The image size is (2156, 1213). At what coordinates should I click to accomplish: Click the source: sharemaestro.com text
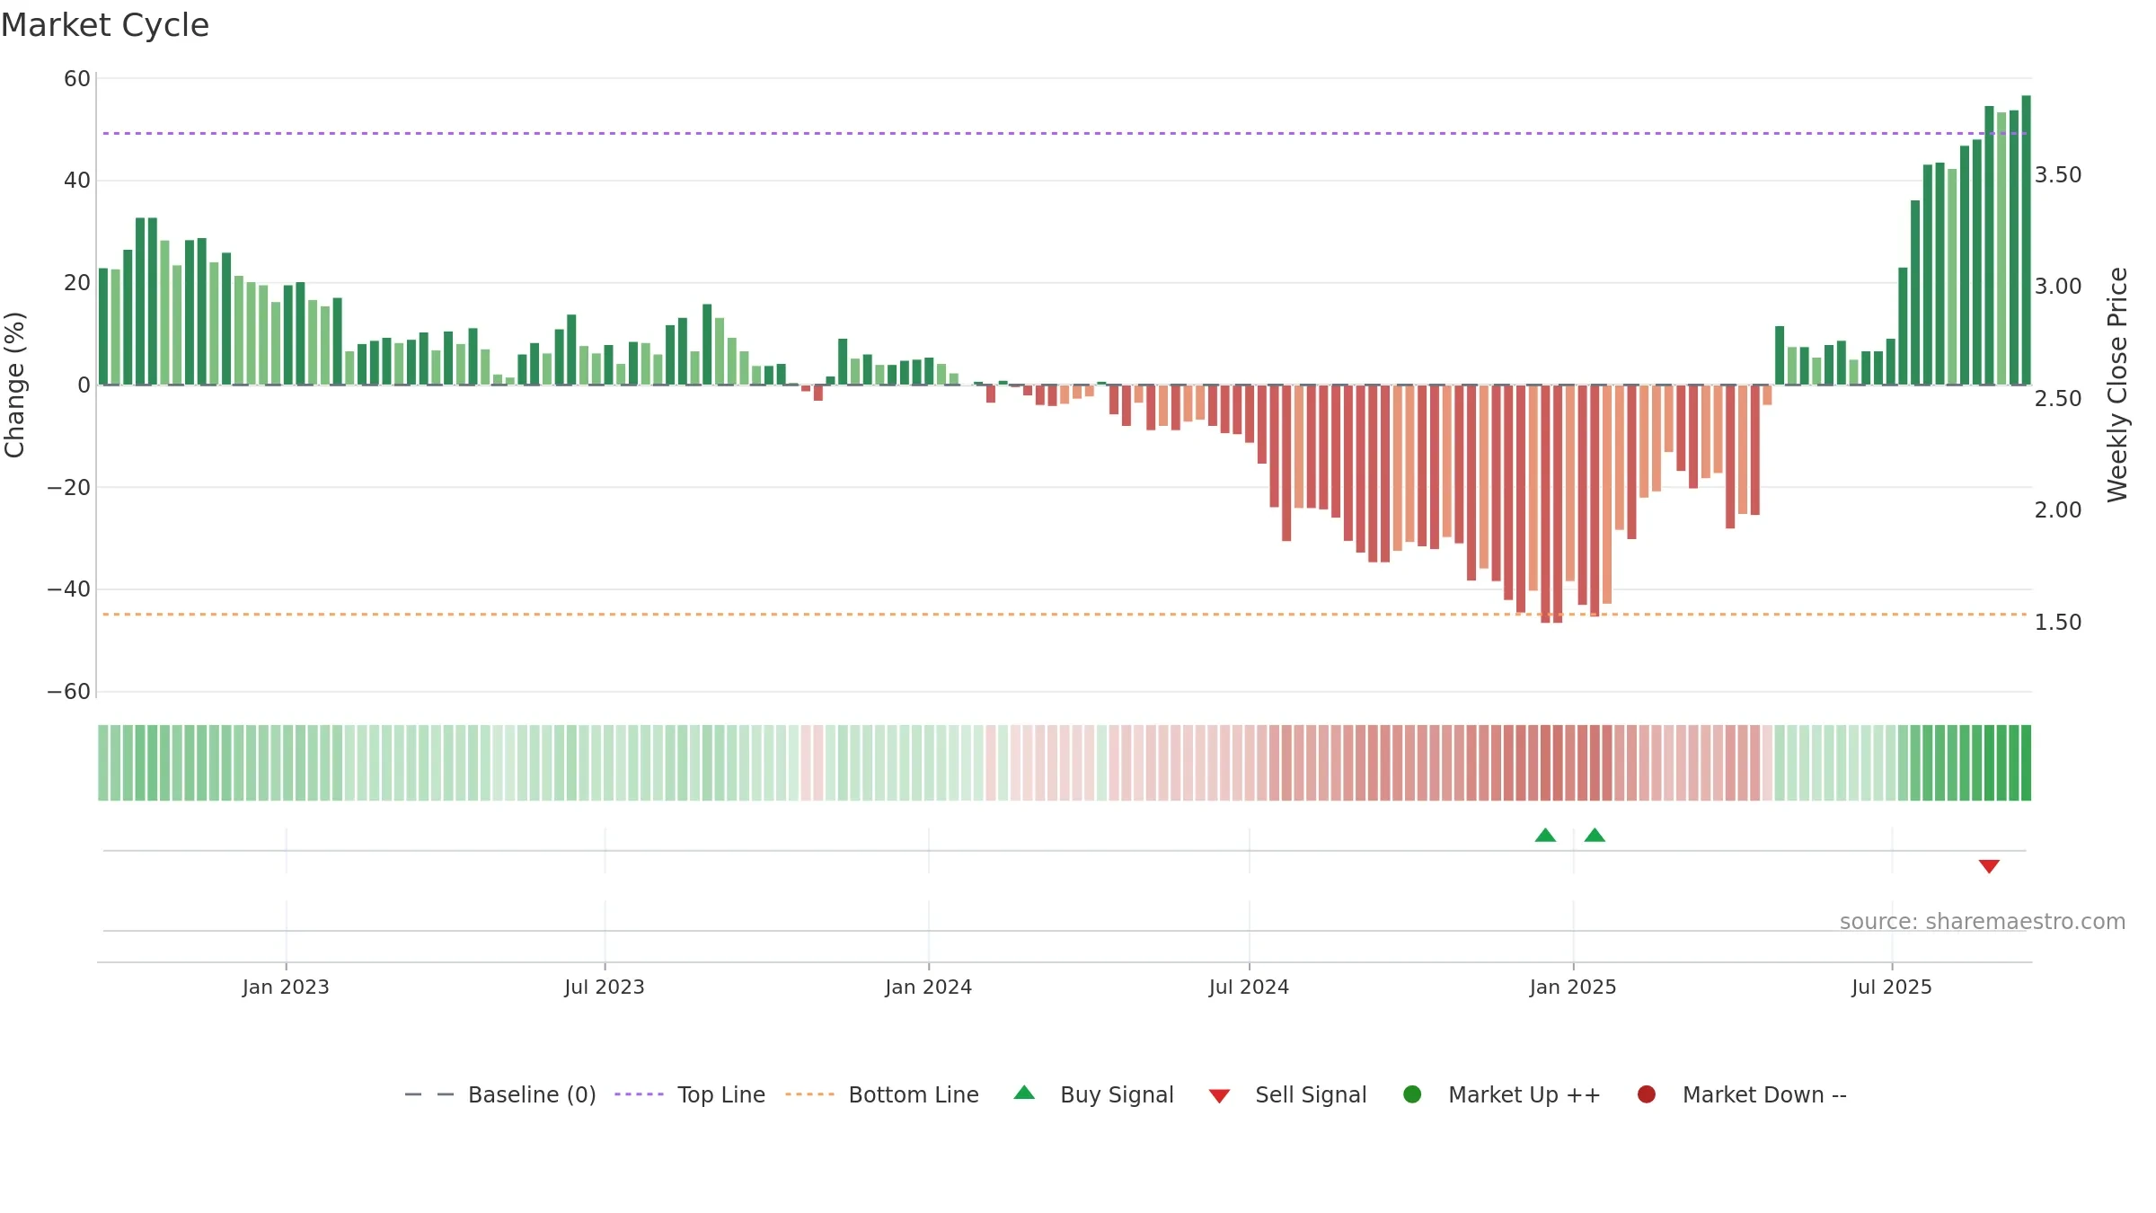[x=1983, y=922]
